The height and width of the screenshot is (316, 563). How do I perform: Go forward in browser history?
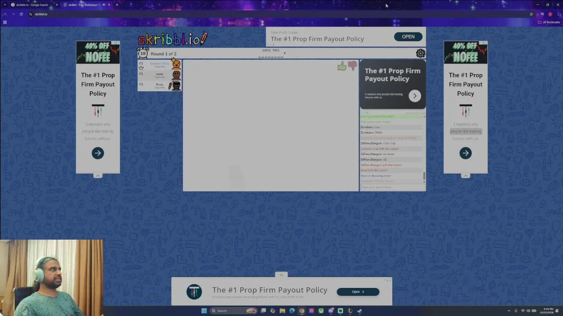coord(13,14)
